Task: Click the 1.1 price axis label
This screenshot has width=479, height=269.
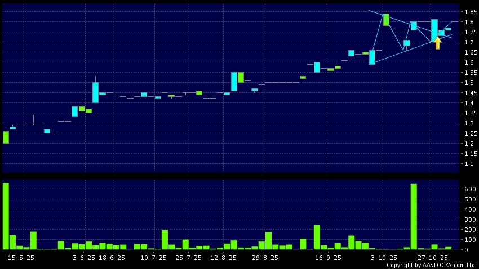Action: tap(469, 164)
